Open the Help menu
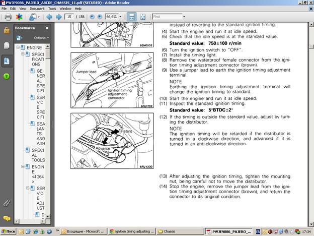Screen dimensions: 314x236 78,9
